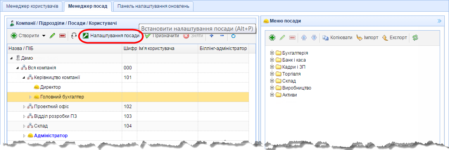Click the Біллінг-адміністратор column header
Screen dimensions: 449x150
[223, 48]
